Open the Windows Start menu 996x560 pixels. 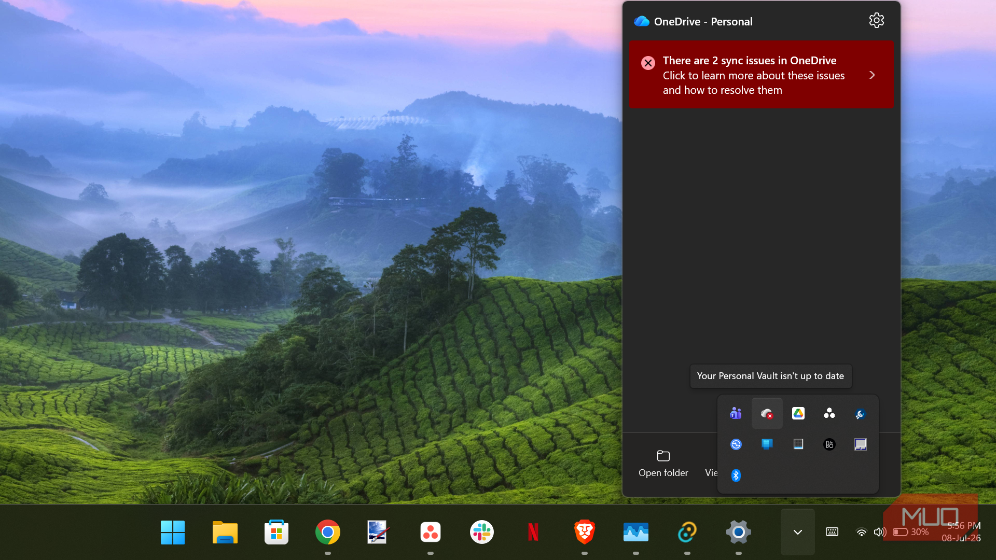tap(173, 532)
